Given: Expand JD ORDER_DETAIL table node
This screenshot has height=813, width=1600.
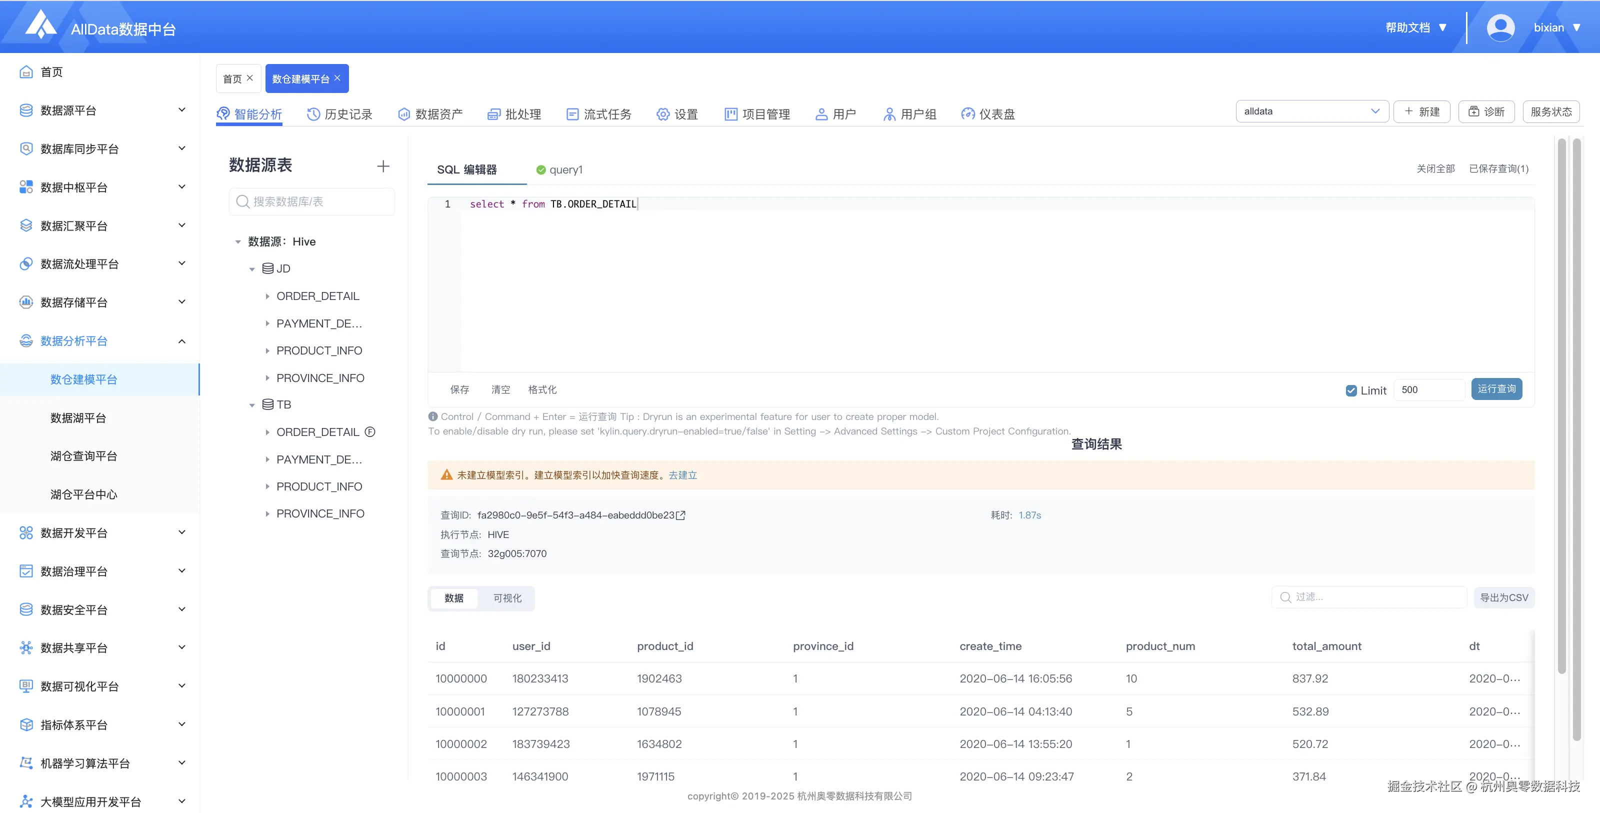Looking at the screenshot, I should point(267,296).
